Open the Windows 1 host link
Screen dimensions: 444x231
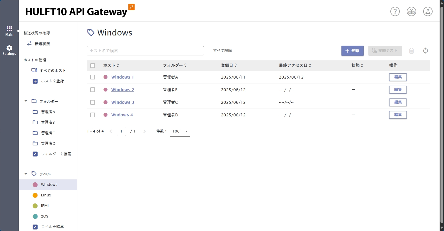pyautogui.click(x=123, y=77)
